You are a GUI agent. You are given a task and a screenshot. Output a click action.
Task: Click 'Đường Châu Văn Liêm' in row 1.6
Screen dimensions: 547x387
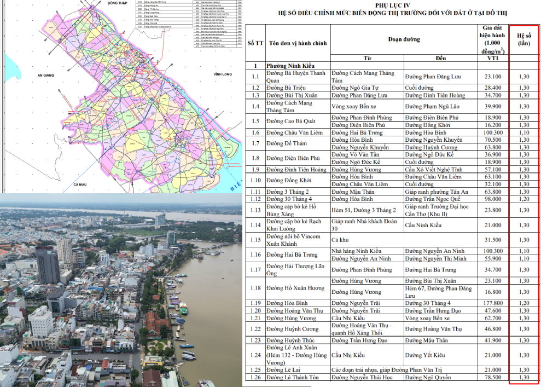pyautogui.click(x=294, y=132)
